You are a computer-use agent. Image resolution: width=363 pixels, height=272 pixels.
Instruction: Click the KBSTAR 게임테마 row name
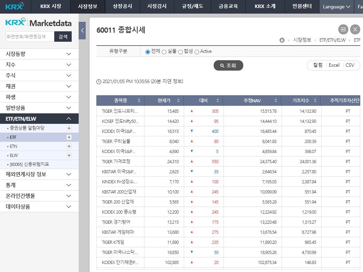(118, 232)
